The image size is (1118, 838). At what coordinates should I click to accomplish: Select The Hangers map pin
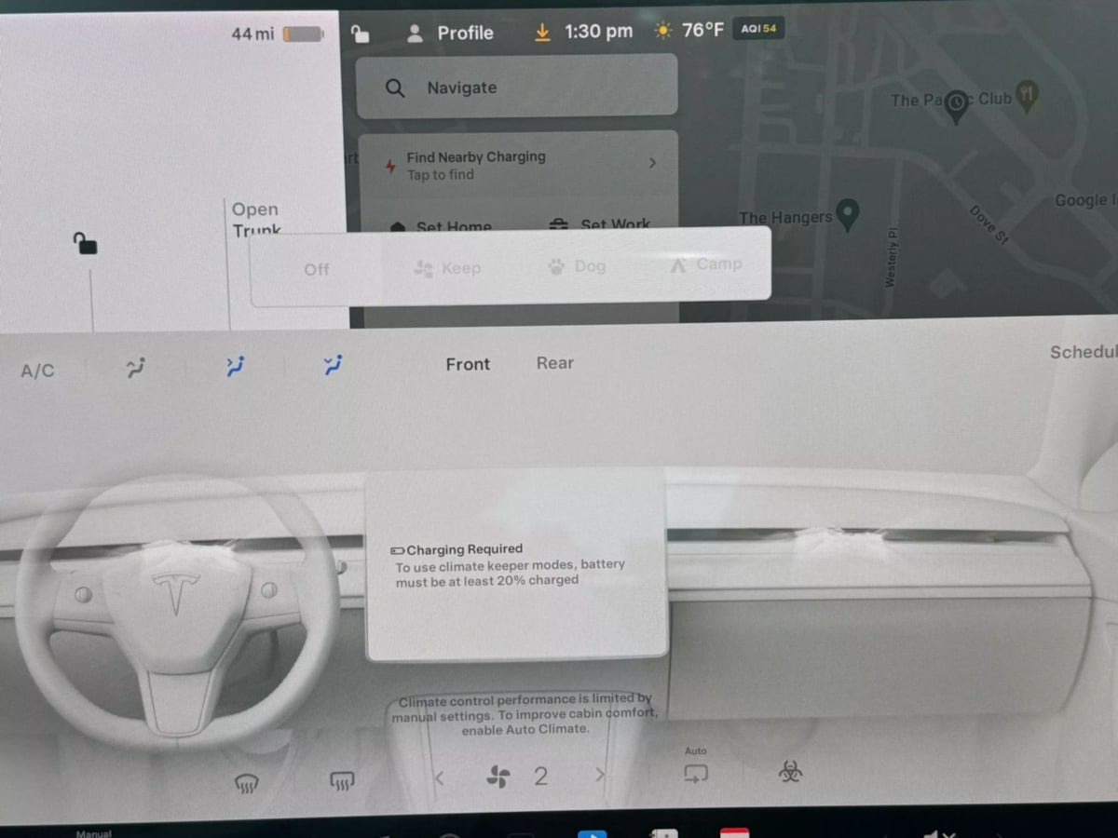tap(847, 213)
